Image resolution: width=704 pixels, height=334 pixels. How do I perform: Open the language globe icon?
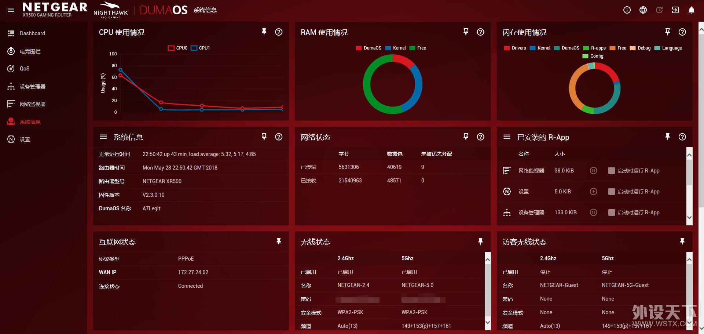pos(643,10)
